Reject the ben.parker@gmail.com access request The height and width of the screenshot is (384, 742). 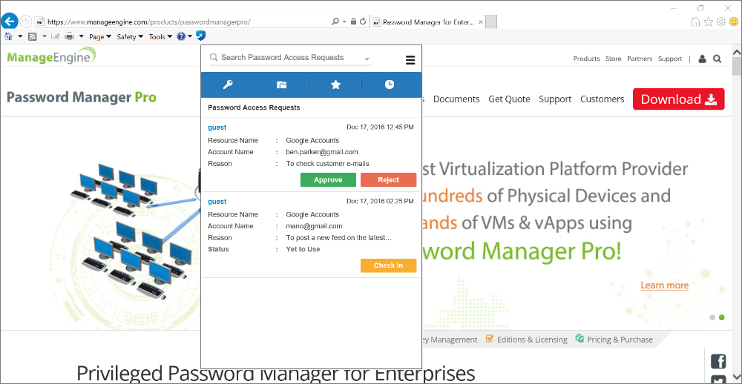click(x=389, y=179)
